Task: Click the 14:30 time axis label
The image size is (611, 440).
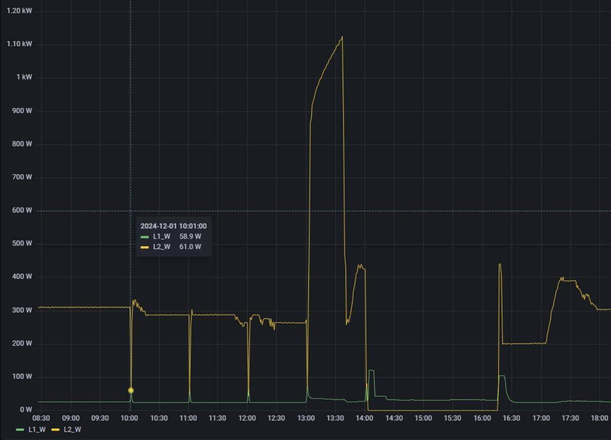Action: click(394, 418)
